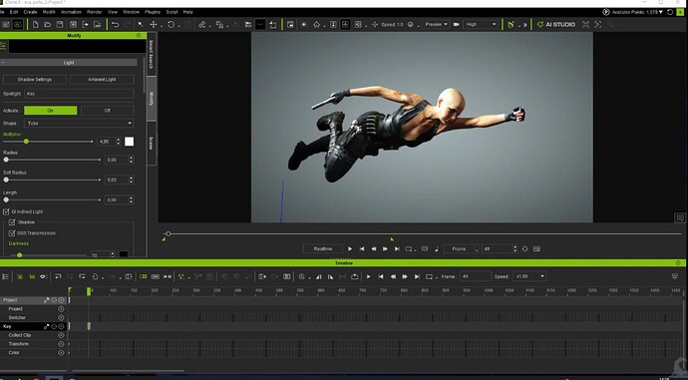Open the Preview render mode dropdown
688x380 pixels.
[436, 25]
